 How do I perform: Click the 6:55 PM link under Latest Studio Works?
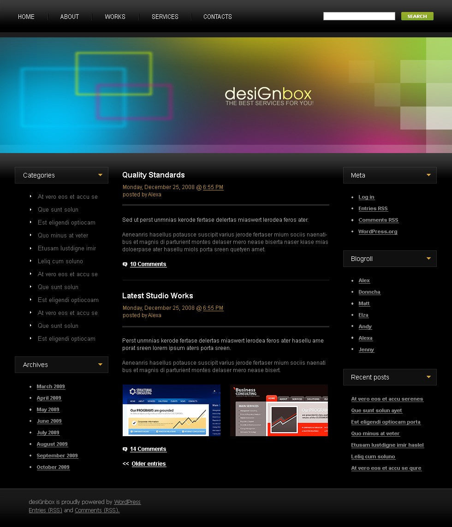point(213,308)
